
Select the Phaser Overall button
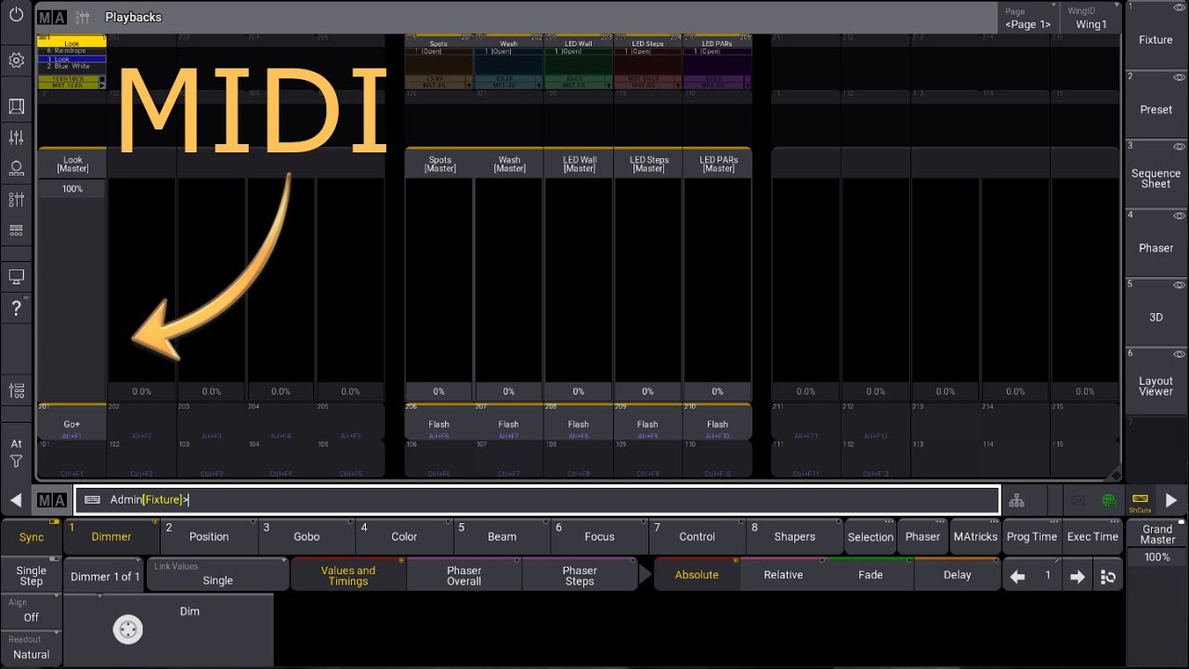[x=464, y=576]
